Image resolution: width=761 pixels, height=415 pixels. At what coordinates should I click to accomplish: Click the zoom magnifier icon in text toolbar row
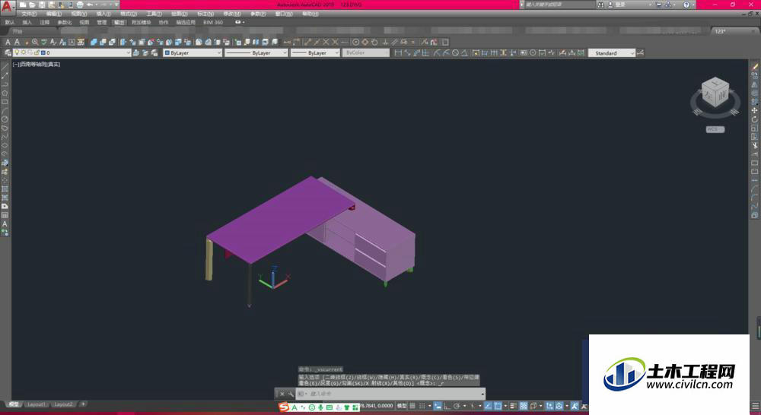[35, 42]
